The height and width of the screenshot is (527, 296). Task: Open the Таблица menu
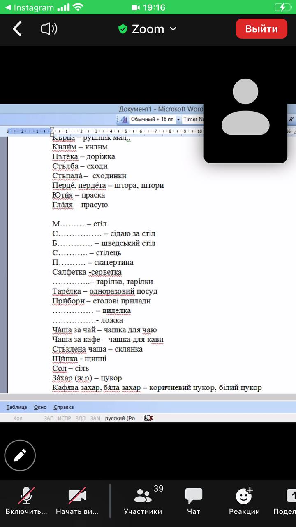(16, 407)
